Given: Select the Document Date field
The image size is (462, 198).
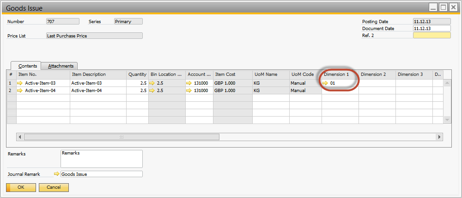Looking at the screenshot, I should [x=432, y=28].
